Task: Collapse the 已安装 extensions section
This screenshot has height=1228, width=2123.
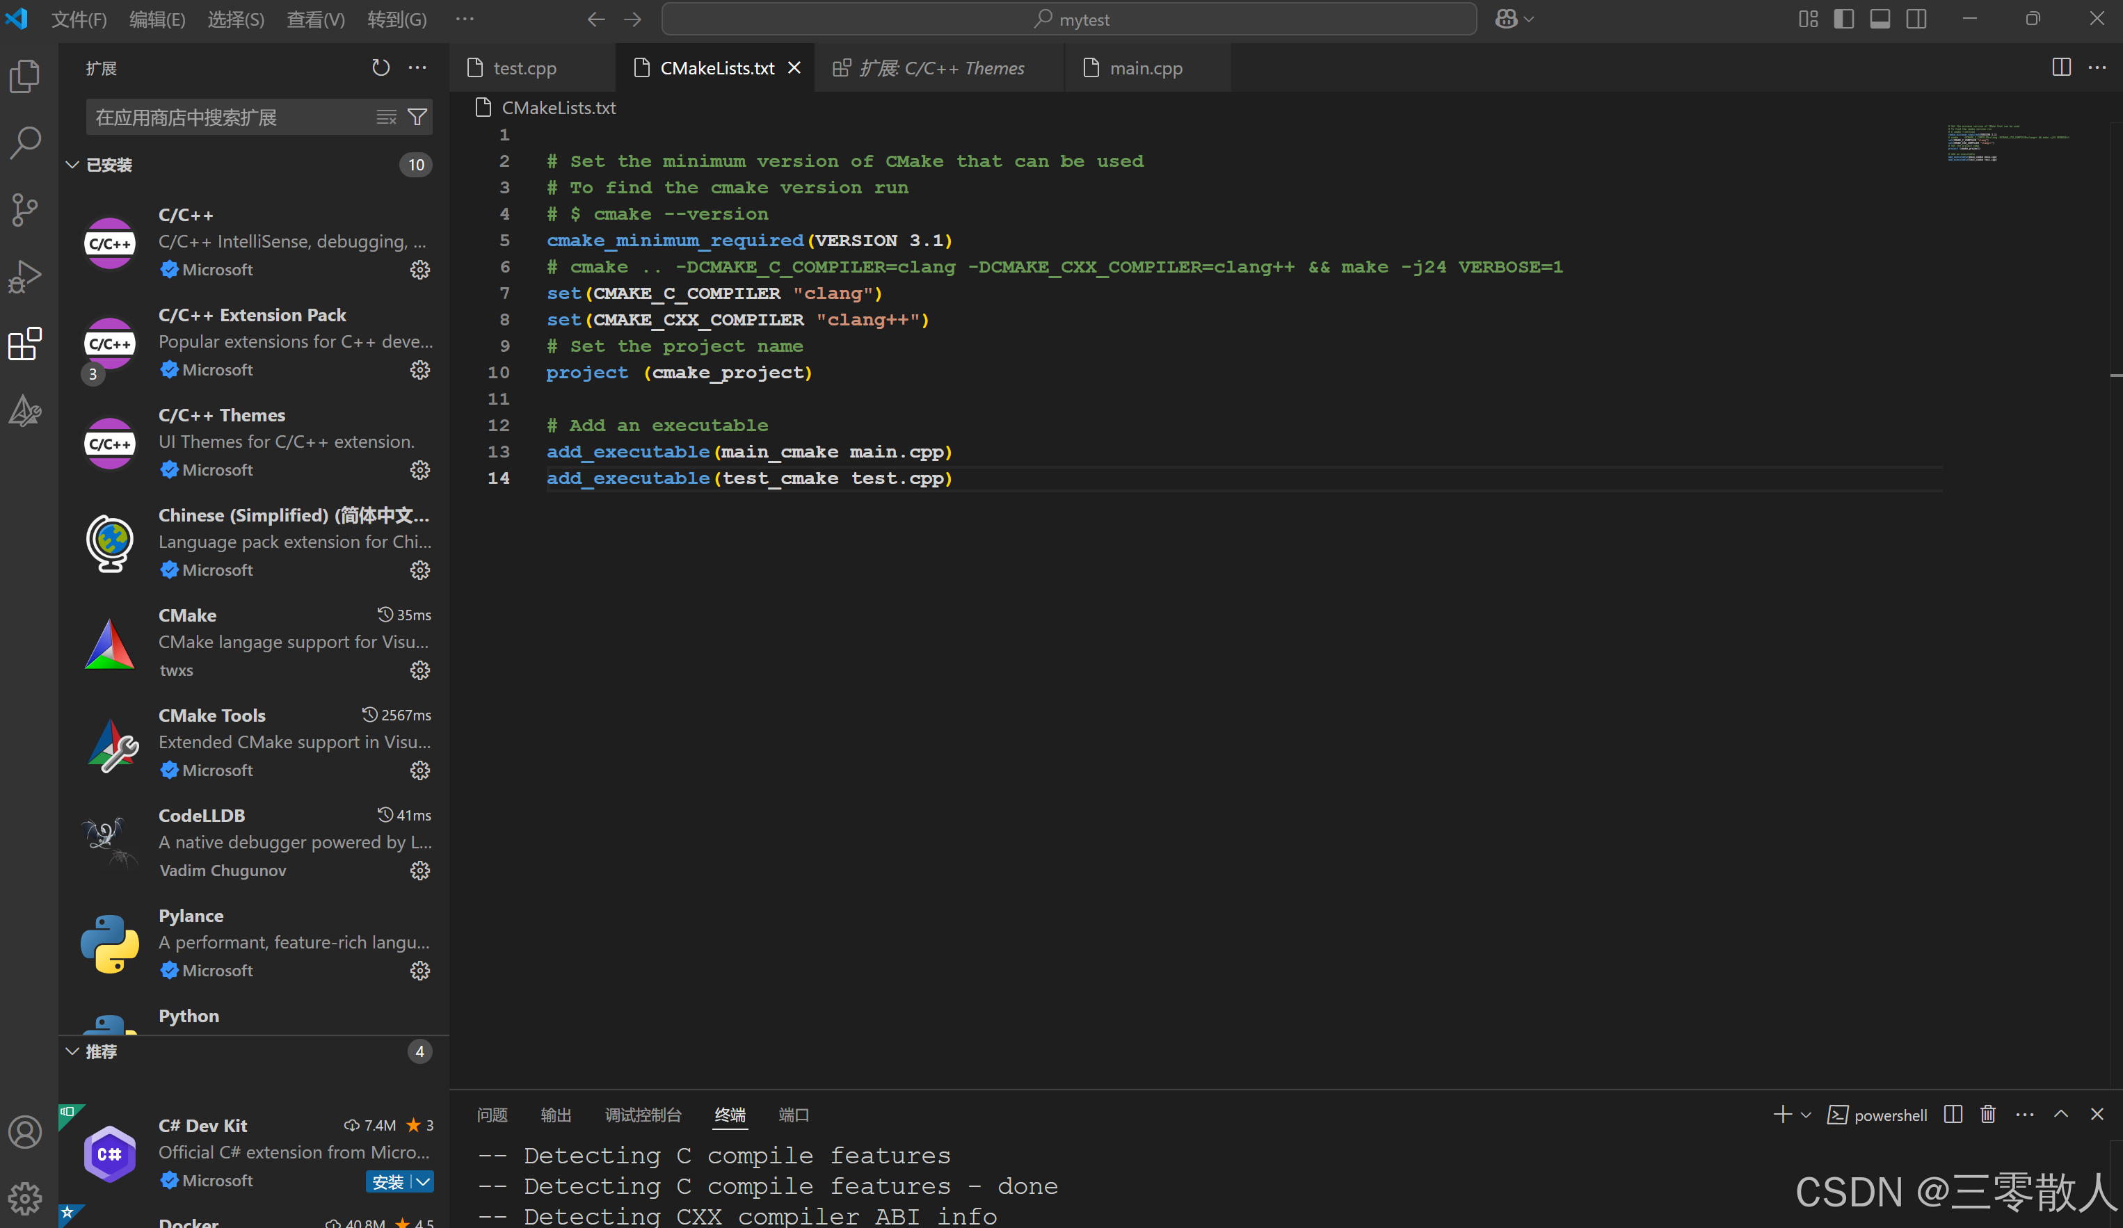Action: (x=72, y=165)
